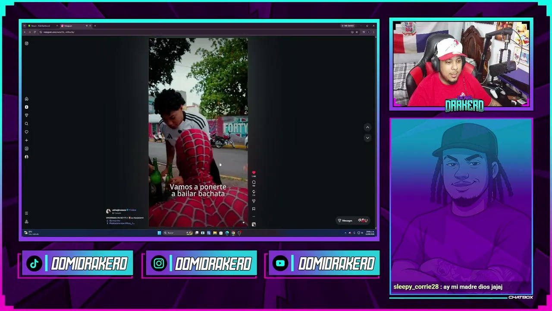Screen dimensions: 552x311
Task: Open Notifications heart in the sidebar
Action: point(26,132)
